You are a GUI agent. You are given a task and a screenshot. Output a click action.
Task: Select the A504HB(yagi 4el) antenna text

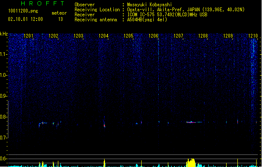(x=147, y=20)
